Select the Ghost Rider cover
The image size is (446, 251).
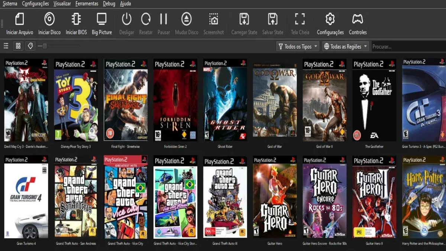pos(225,100)
